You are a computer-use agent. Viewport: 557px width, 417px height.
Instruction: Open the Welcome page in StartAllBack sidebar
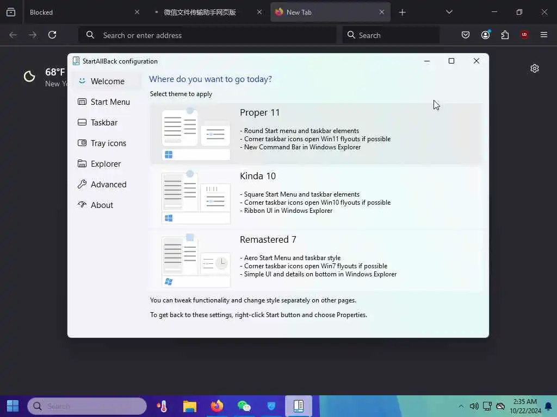[107, 81]
